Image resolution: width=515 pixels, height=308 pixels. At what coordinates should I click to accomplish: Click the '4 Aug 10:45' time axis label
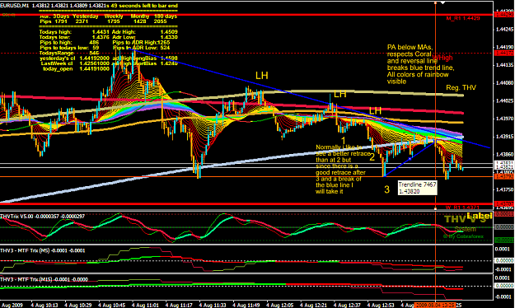(111, 305)
